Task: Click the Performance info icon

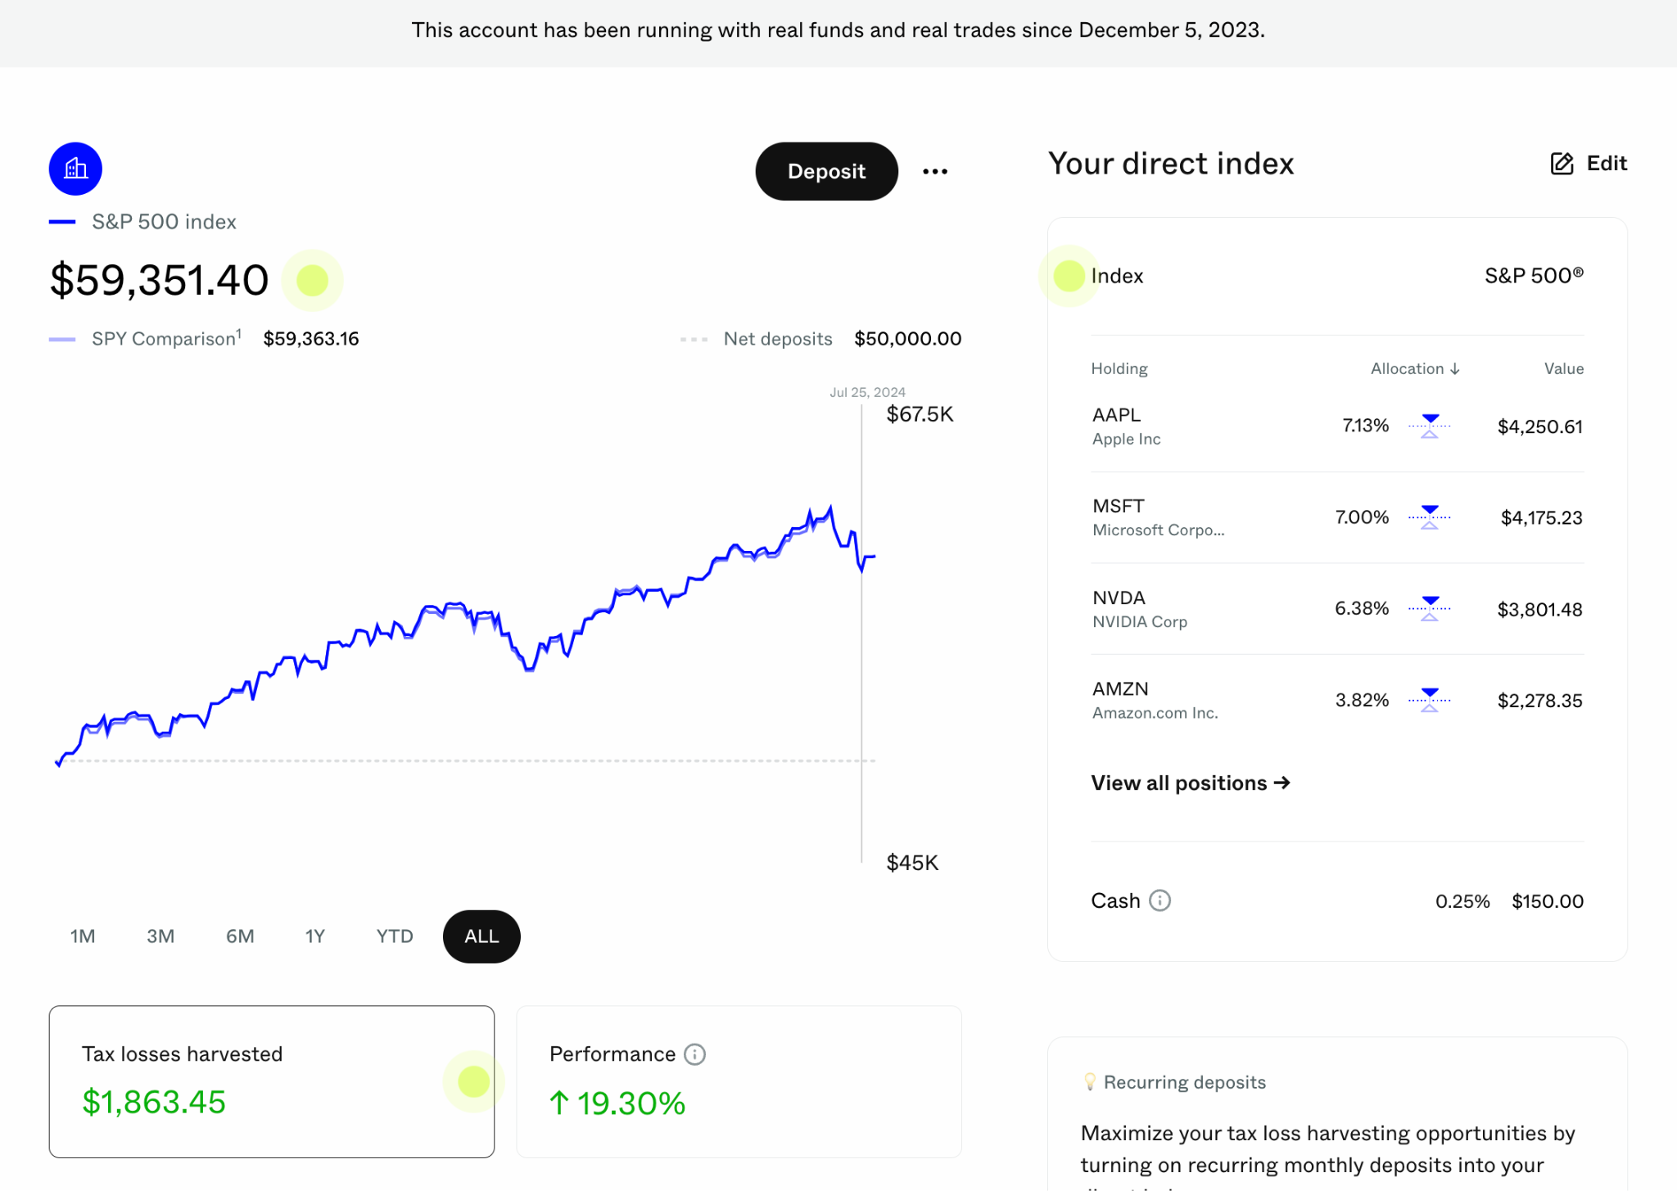Action: [x=694, y=1054]
